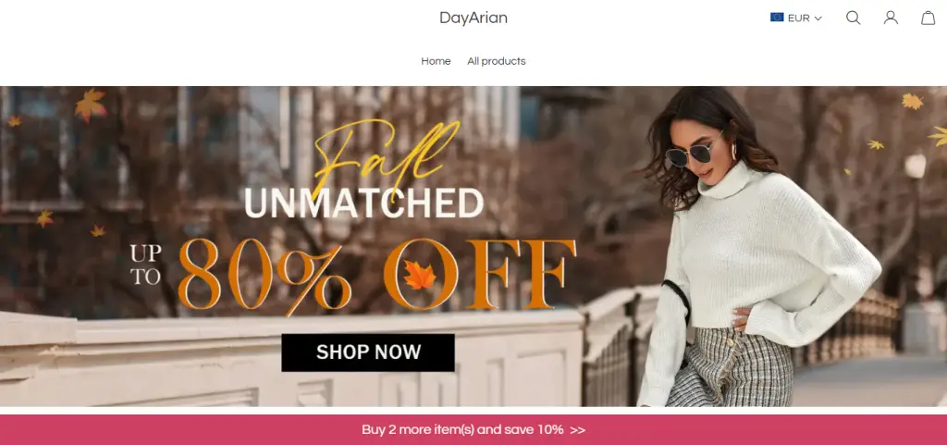Click the EU flag icon

click(x=777, y=18)
